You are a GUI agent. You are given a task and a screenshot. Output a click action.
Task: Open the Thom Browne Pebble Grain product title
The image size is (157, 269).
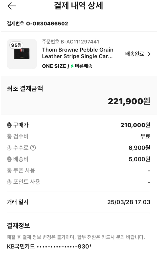(77, 53)
